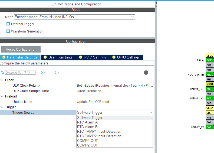Select the Update Mode parameter row
Viewport: 214px width, 153px height.
coord(76,102)
